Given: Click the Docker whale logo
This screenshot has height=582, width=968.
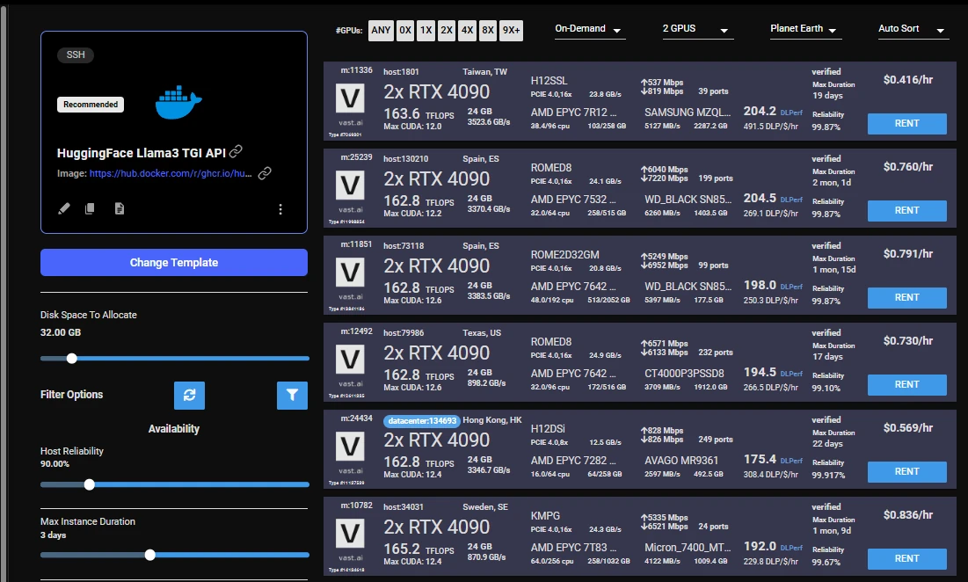Looking at the screenshot, I should tap(178, 102).
